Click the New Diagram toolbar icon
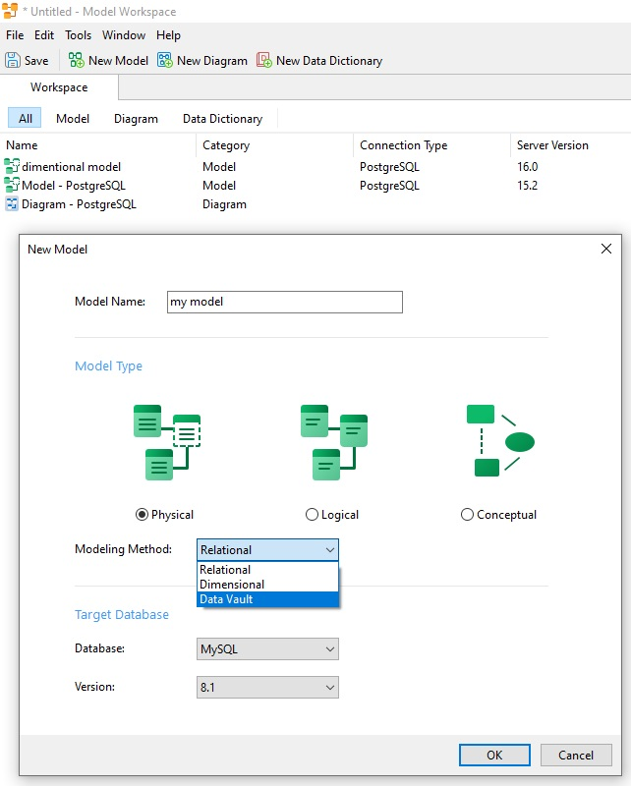This screenshot has width=631, height=786. point(165,60)
